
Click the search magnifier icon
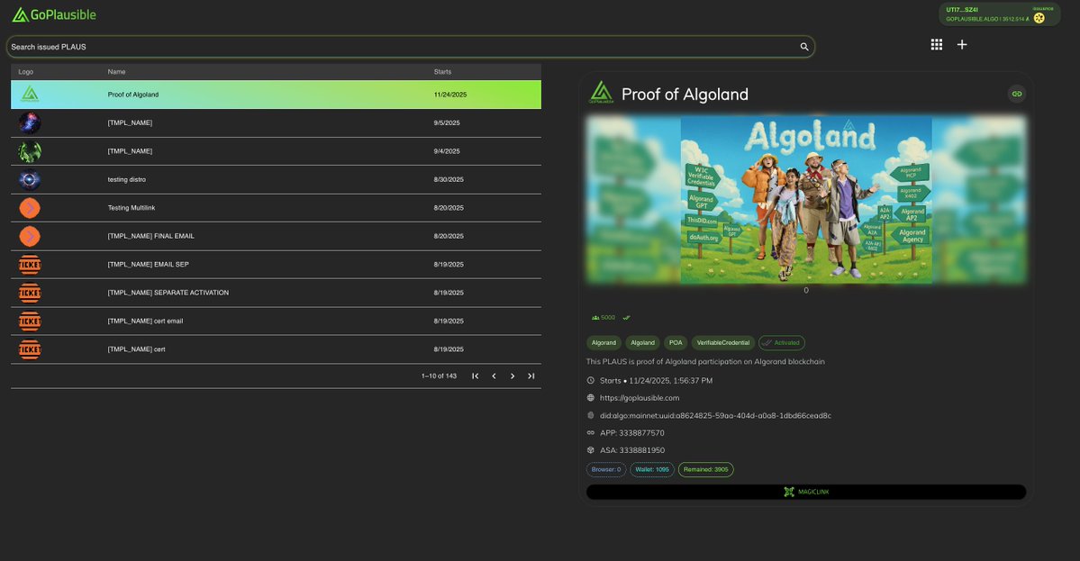(803, 47)
